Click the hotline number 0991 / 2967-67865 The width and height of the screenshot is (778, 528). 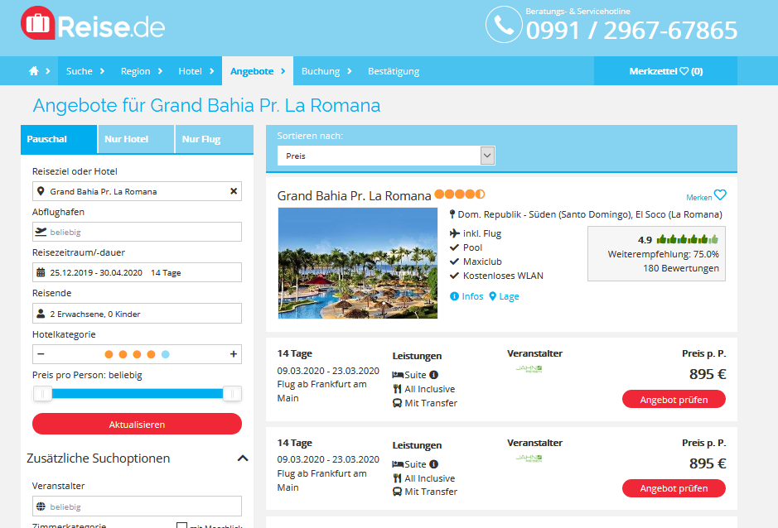(631, 31)
